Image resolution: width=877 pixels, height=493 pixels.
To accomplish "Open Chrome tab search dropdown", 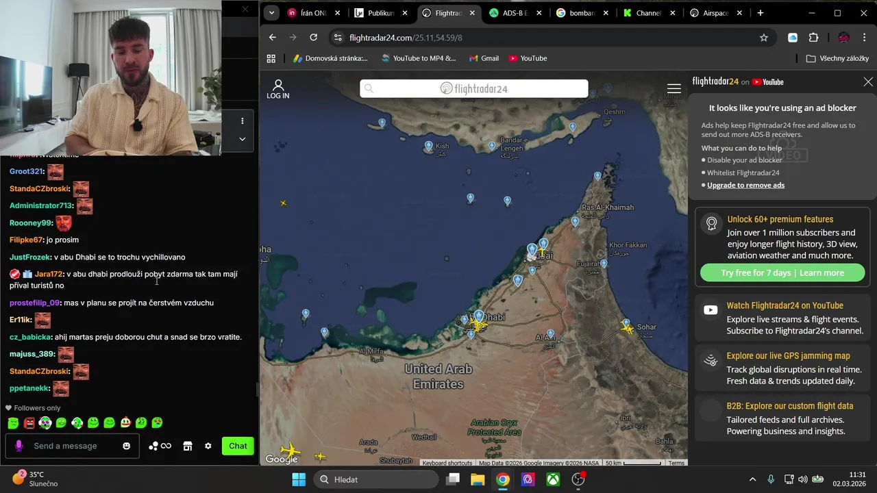I will [271, 12].
